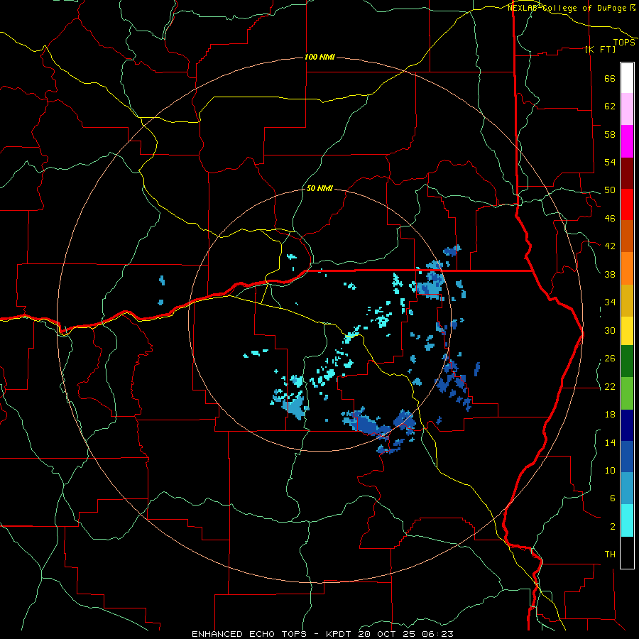
Task: Select the '10' legend value
Action: (x=610, y=470)
